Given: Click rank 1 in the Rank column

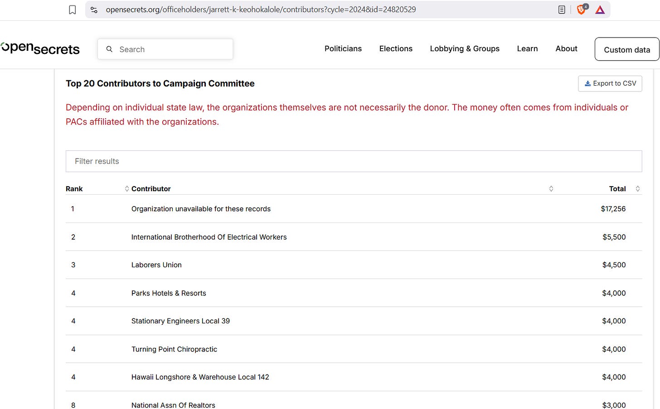Looking at the screenshot, I should click(73, 209).
